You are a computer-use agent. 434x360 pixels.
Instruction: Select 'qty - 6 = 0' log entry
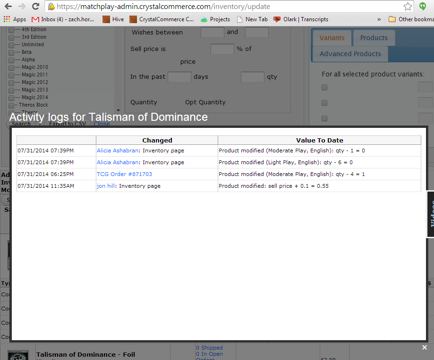click(x=338, y=162)
